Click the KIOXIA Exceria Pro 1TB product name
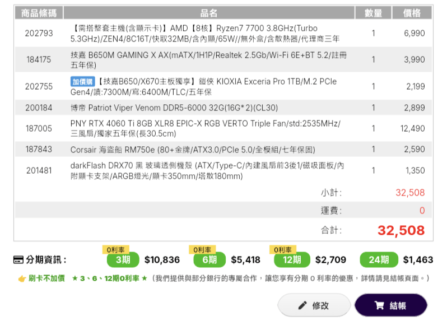 [203, 87]
